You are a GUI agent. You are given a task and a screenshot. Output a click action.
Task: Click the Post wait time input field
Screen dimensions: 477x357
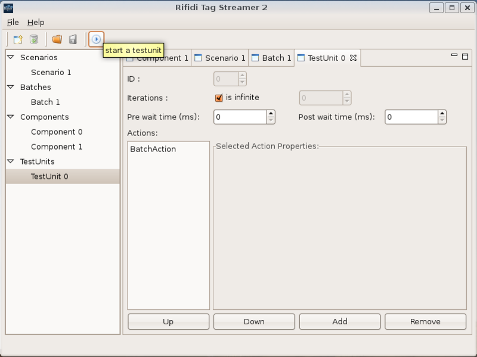point(410,117)
